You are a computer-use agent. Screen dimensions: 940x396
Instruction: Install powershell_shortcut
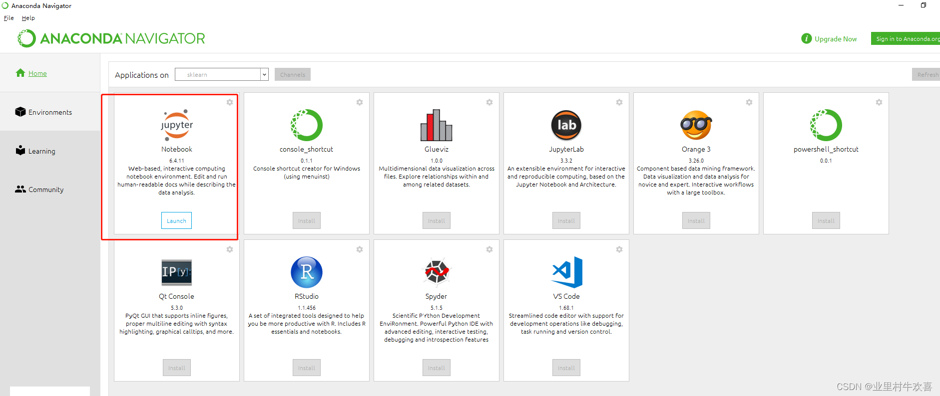pyautogui.click(x=826, y=220)
